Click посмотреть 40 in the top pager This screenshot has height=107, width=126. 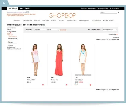[x=103, y=40]
